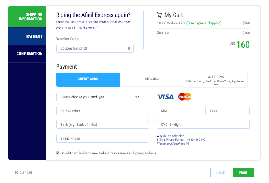Viewport: 269px width, 183px height.
Task: Go to Shipping Information step
Action: [27, 17]
